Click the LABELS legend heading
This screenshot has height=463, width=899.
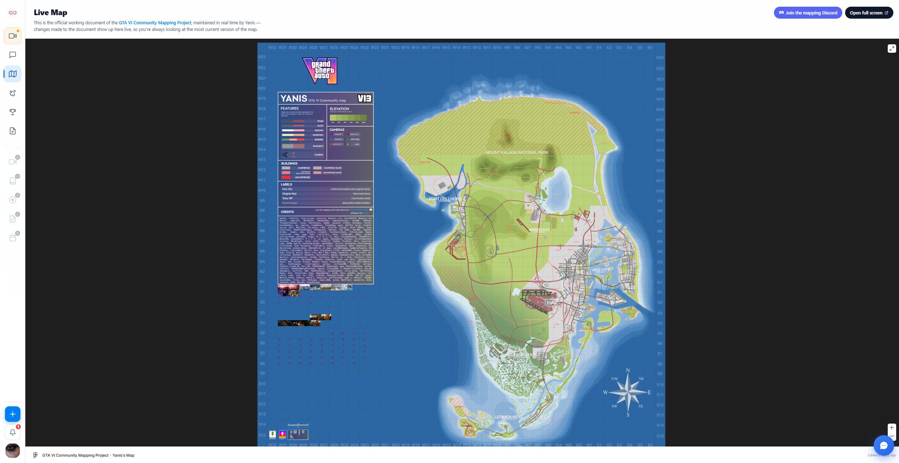click(286, 184)
